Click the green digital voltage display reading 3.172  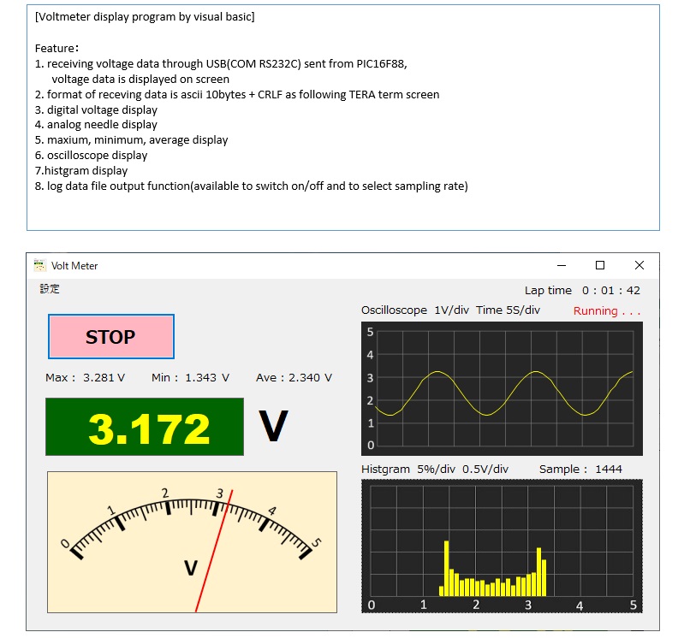pyautogui.click(x=145, y=427)
